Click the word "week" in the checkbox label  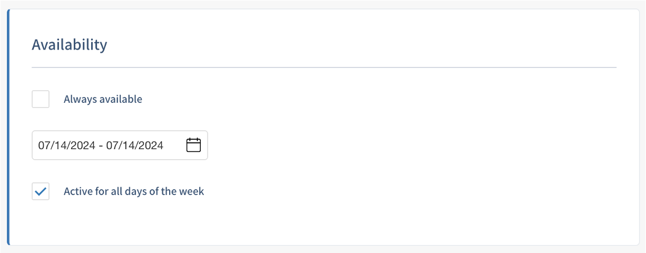point(192,191)
